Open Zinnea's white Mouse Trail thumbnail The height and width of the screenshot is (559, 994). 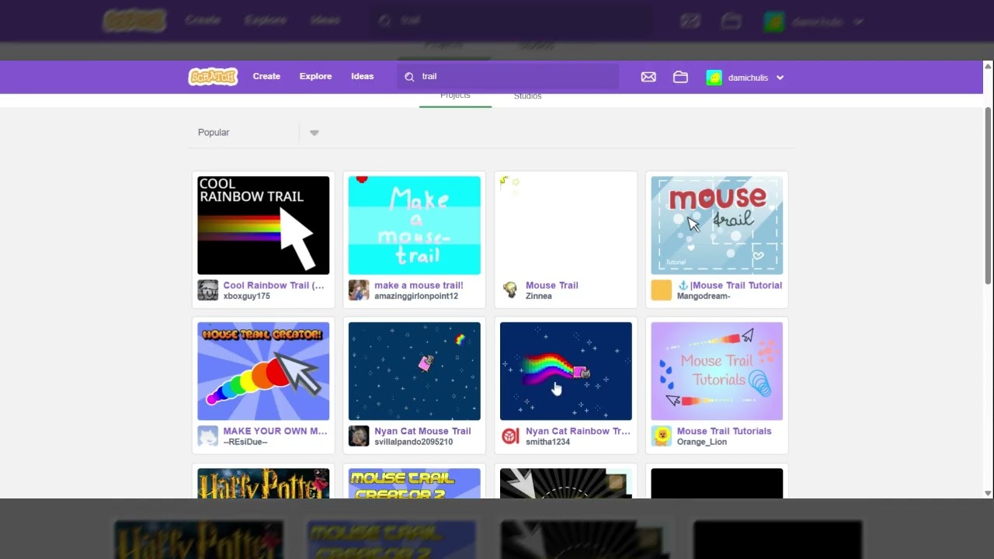[566, 225]
